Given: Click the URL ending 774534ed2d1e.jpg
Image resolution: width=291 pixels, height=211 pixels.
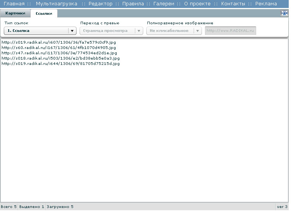Looking at the screenshot, I should coord(59,53).
